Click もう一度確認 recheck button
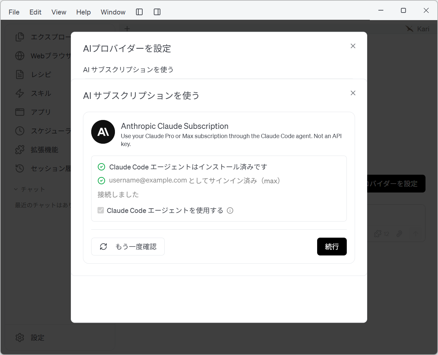438x355 pixels. (x=128, y=247)
